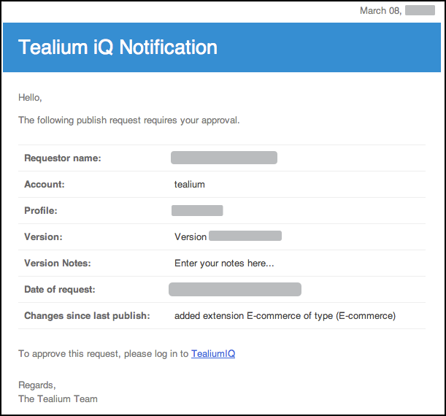The height and width of the screenshot is (416, 446).
Task: Open the TealiumIQ login link
Action: pos(213,354)
